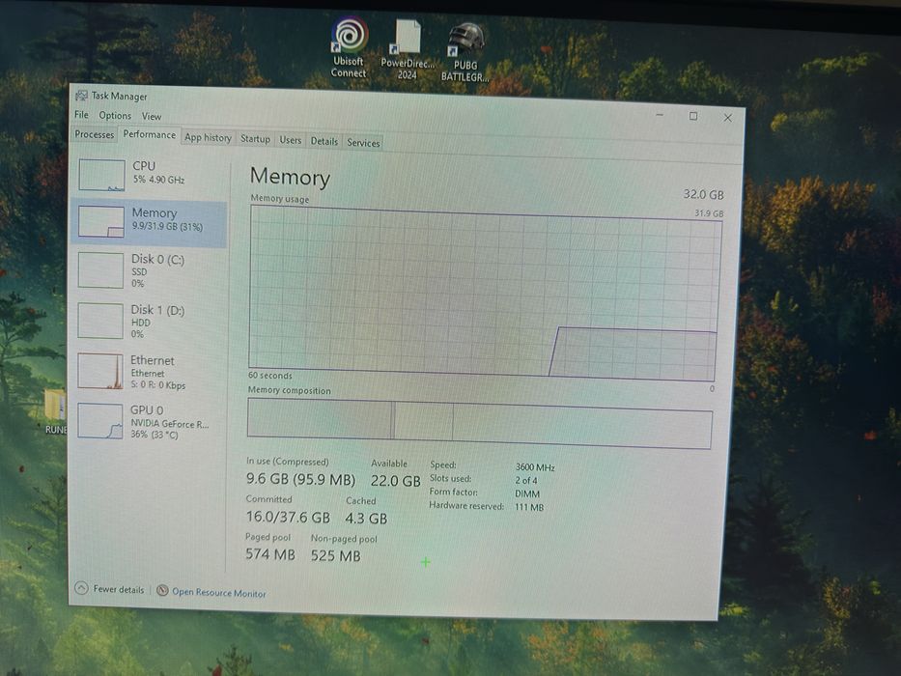Open the Options menu

coord(115,115)
